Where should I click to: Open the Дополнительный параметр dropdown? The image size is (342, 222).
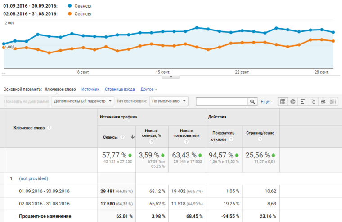pyautogui.click(x=83, y=101)
